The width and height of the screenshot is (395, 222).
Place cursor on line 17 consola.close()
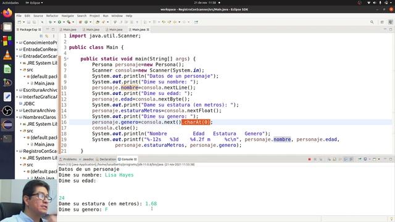115,128
